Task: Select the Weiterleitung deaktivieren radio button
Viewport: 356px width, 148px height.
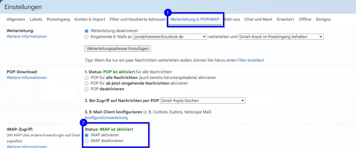Action: click(x=86, y=31)
